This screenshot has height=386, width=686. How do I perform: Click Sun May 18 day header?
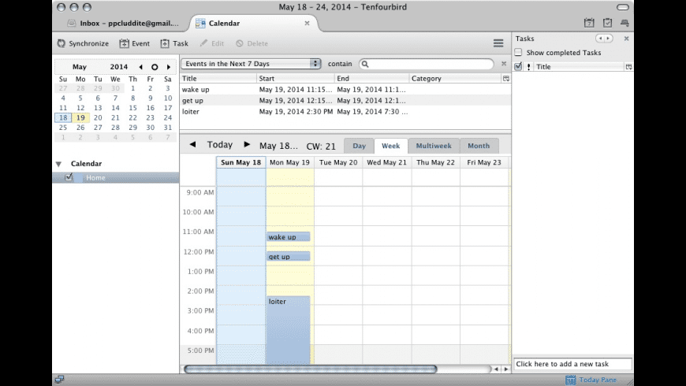click(x=240, y=162)
